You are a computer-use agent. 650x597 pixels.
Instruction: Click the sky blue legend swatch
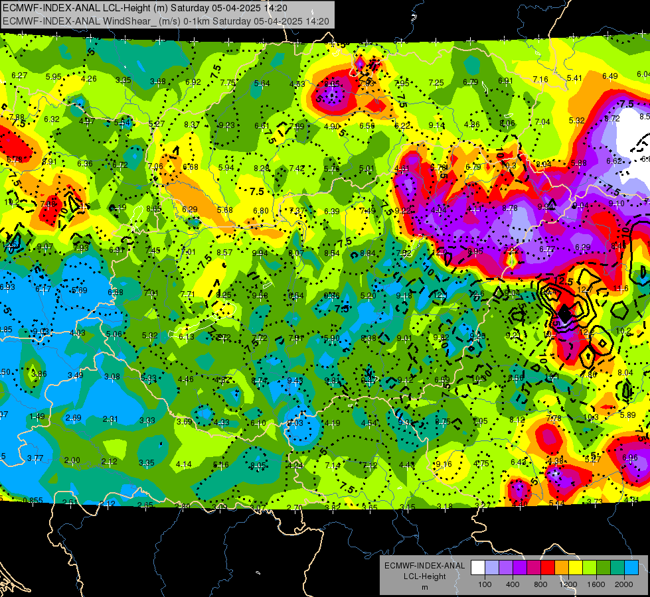[x=631, y=568]
